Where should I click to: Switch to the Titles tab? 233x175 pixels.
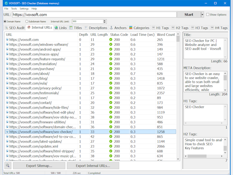tap(76, 28)
